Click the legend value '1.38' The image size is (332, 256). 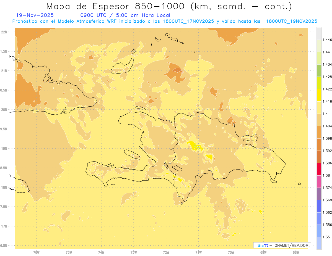pos(326,175)
